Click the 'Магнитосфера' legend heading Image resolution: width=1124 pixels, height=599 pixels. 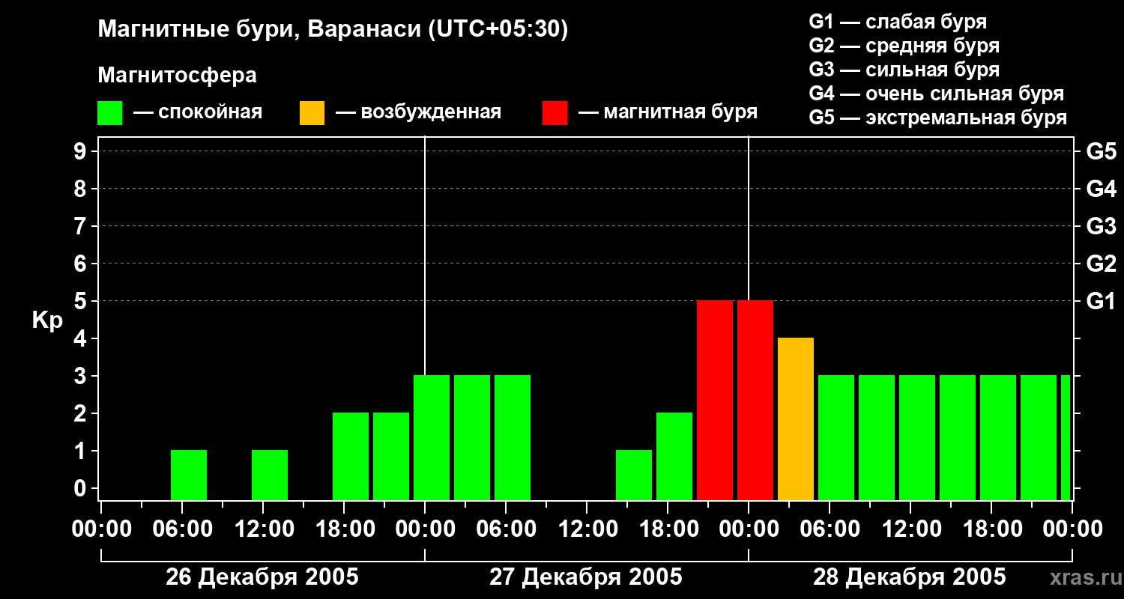coord(178,76)
